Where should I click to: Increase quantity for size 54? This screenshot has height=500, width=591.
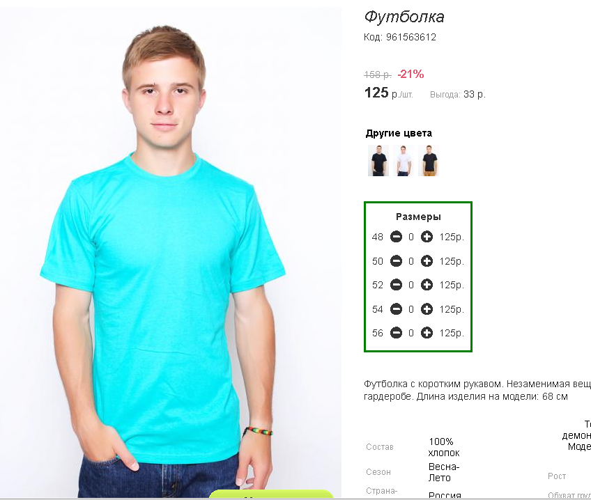tap(427, 309)
